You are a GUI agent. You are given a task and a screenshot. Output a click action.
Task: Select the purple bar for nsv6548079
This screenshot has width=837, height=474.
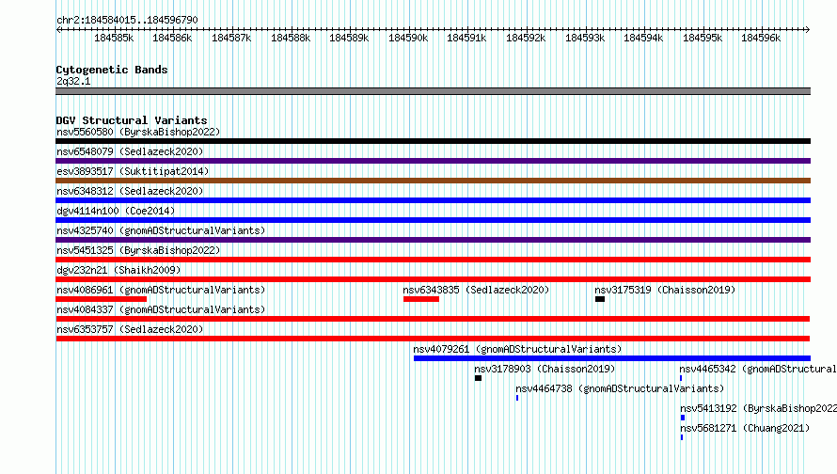(x=433, y=161)
